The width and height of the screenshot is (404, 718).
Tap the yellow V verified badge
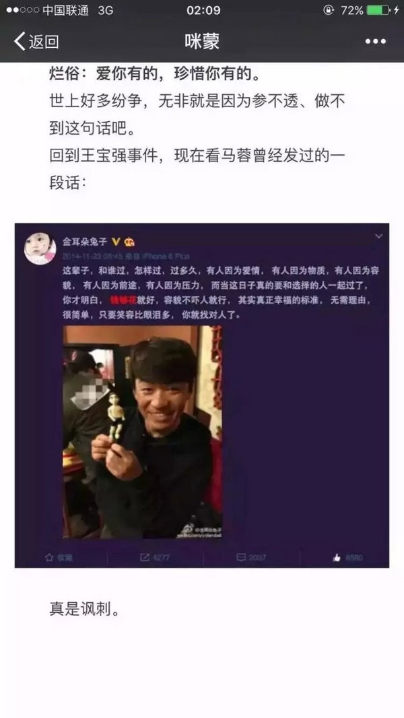point(116,241)
